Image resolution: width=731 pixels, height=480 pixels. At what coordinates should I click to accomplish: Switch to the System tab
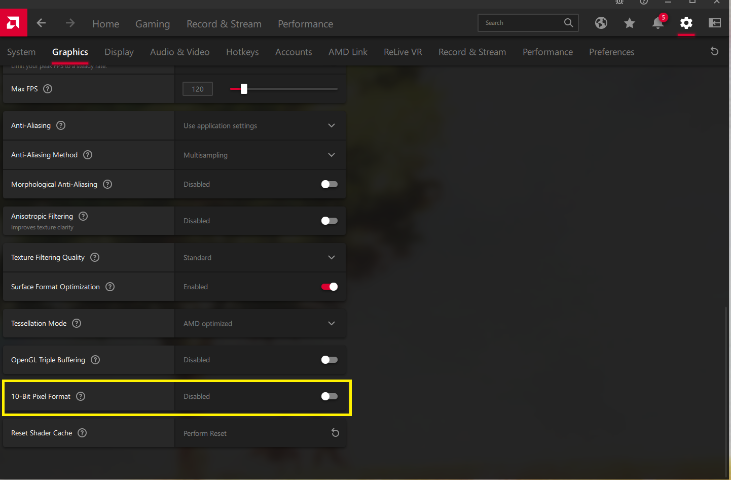(21, 52)
